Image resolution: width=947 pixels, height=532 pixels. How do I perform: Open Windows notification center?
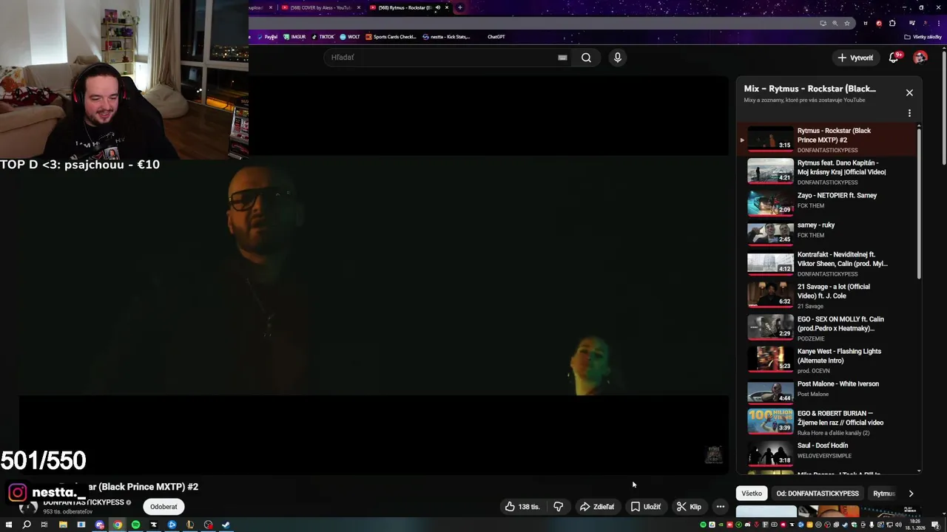click(x=935, y=525)
